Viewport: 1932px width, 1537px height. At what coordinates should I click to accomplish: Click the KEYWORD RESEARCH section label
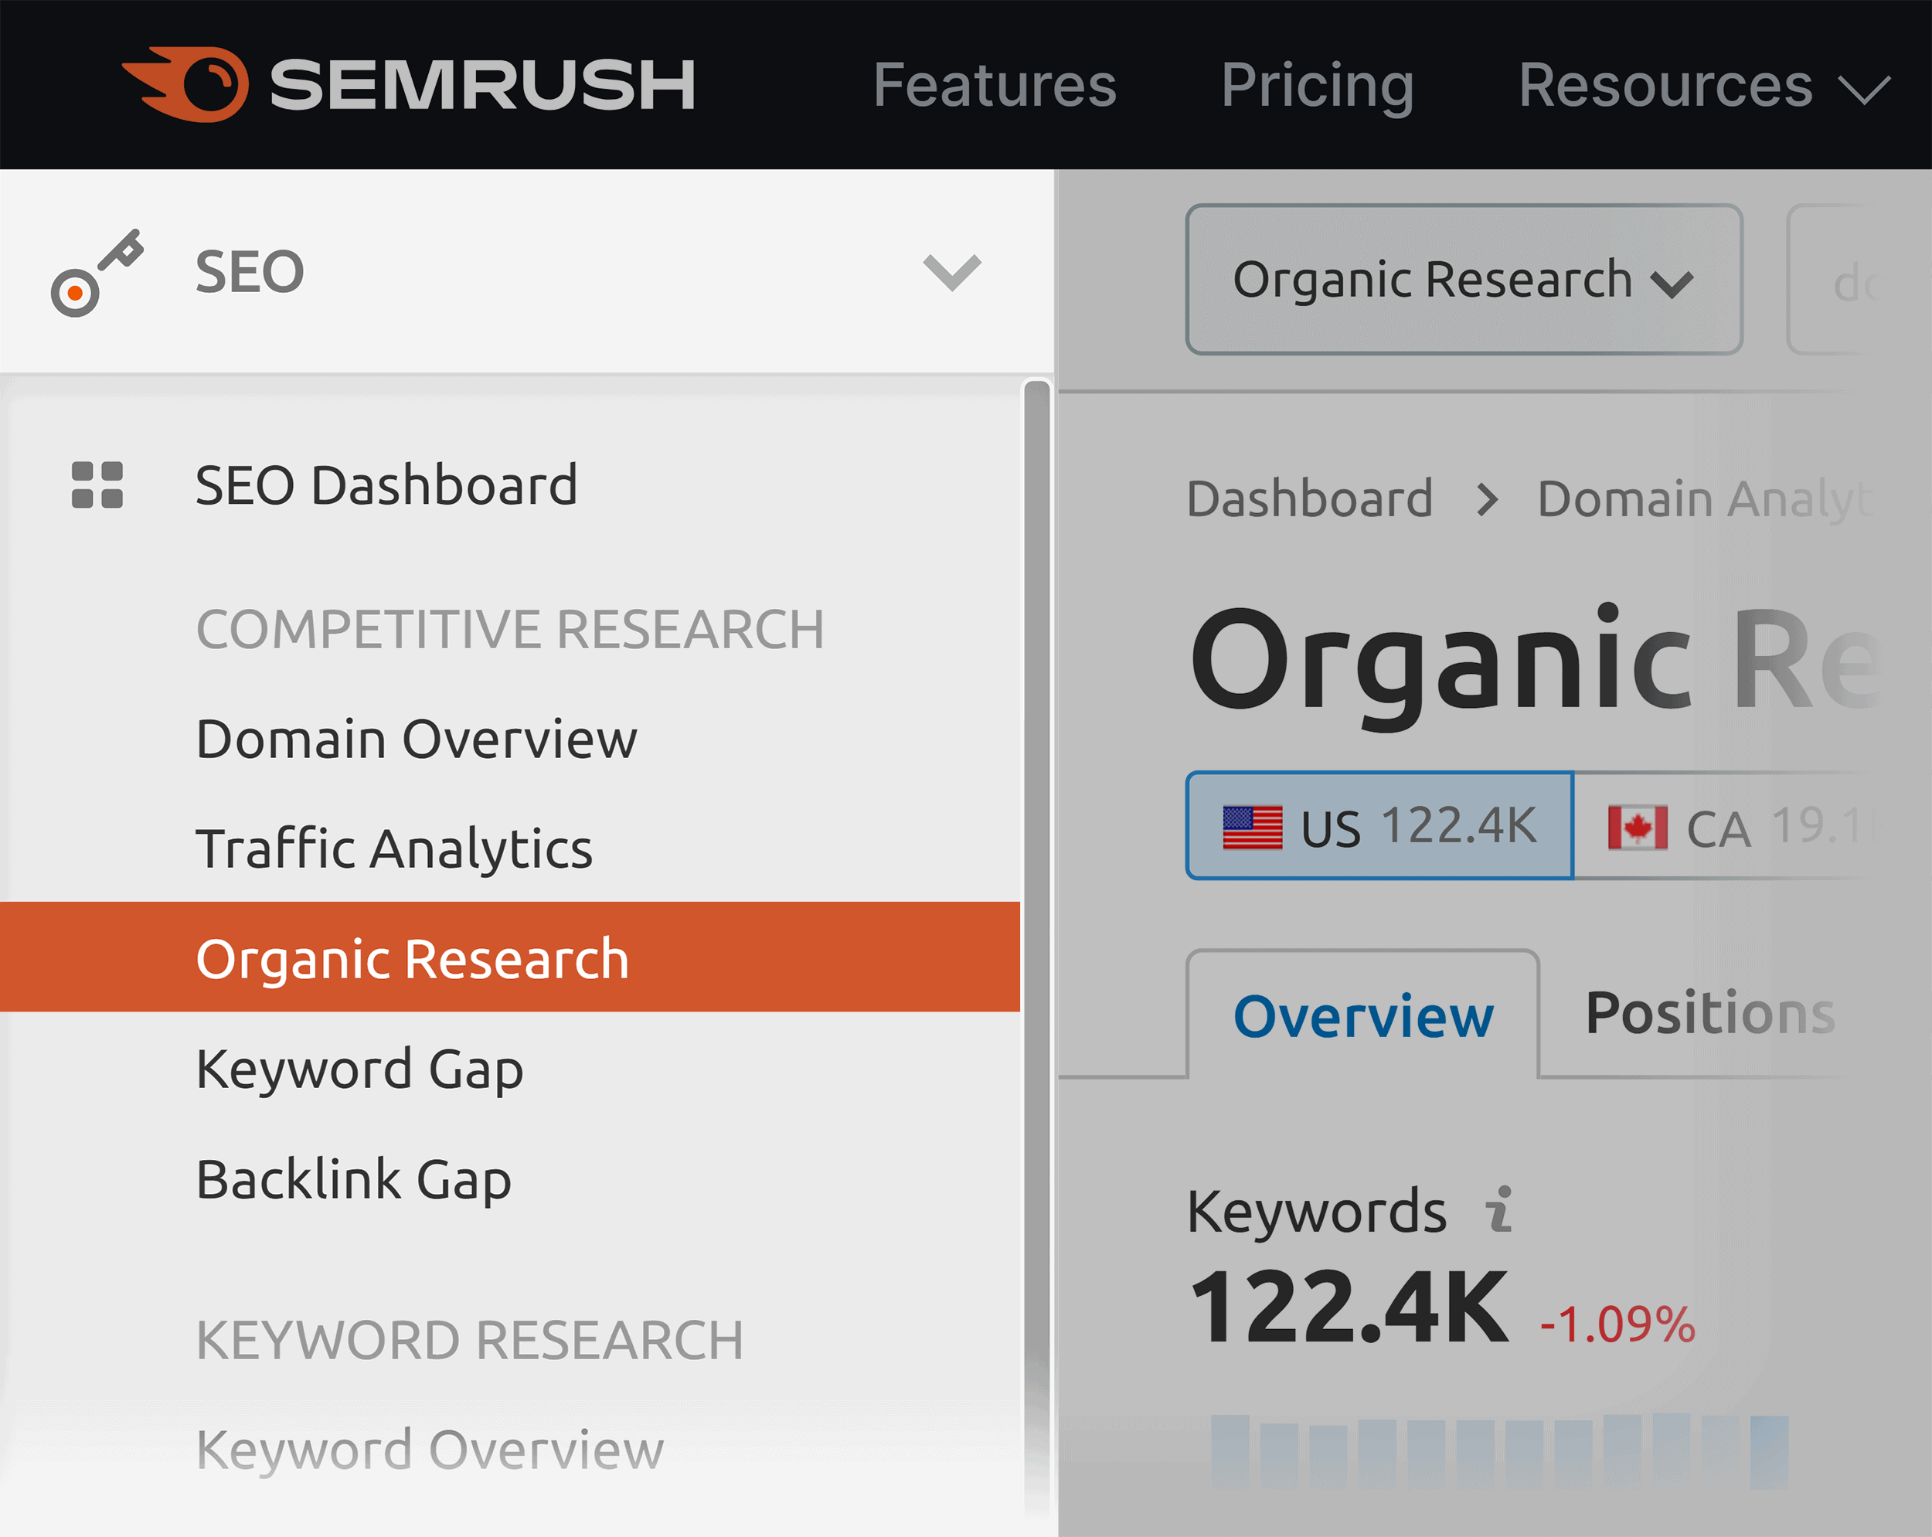click(470, 1340)
